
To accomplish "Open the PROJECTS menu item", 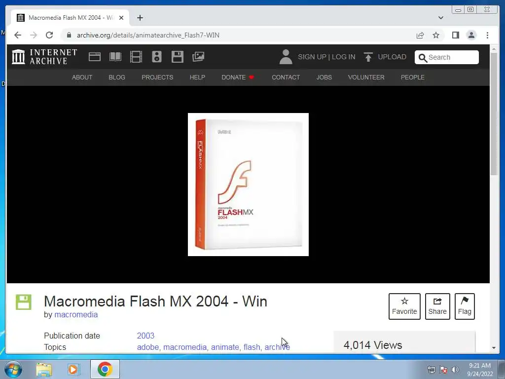I will pyautogui.click(x=157, y=77).
